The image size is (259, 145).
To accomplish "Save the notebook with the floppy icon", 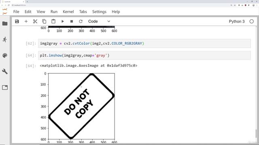I will (x=17, y=21).
